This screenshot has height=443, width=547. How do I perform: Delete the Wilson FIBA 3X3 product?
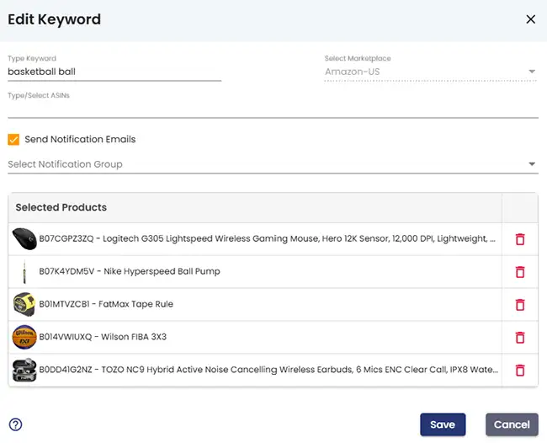coord(520,337)
